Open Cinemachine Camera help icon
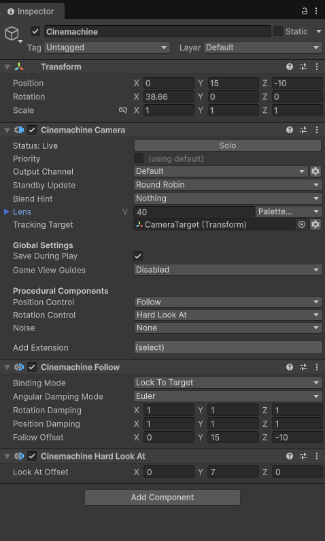This screenshot has height=541, width=325. pyautogui.click(x=290, y=130)
